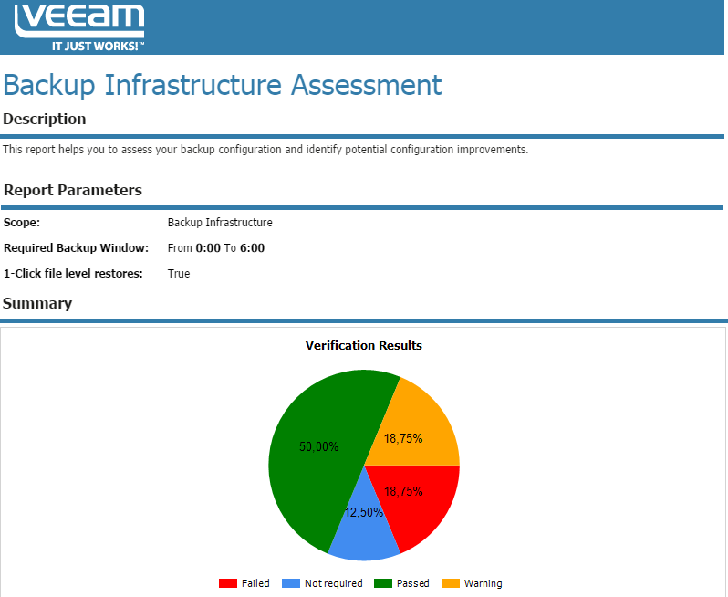Select the red Failed legend swatch
Screen dimensions: 728x597
tap(228, 583)
